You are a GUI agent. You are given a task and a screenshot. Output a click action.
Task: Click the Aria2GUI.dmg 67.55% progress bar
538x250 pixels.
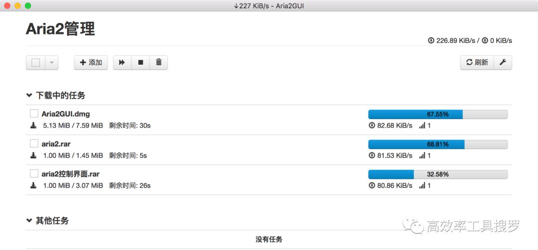tap(437, 114)
